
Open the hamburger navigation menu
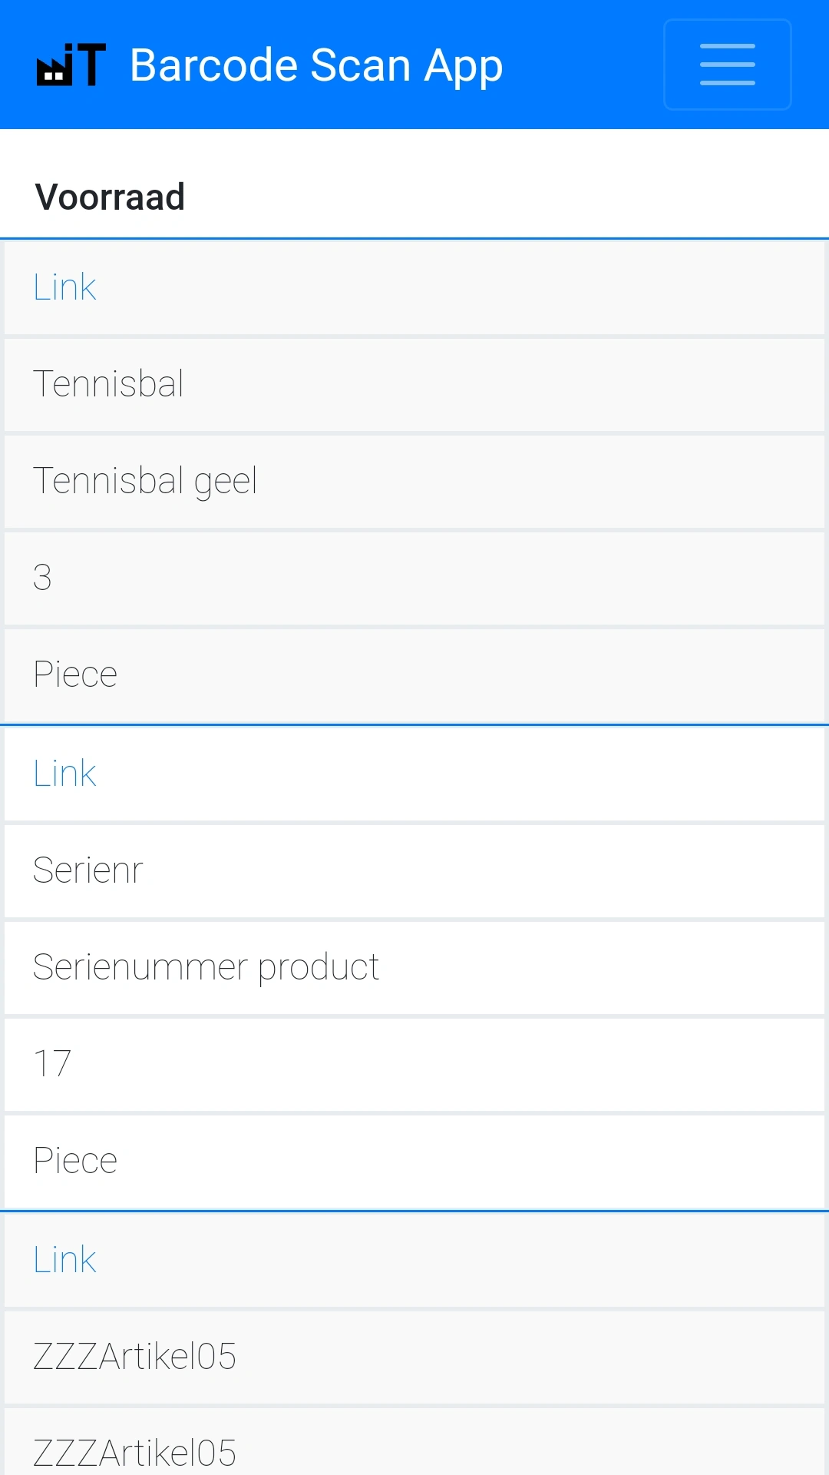click(727, 65)
